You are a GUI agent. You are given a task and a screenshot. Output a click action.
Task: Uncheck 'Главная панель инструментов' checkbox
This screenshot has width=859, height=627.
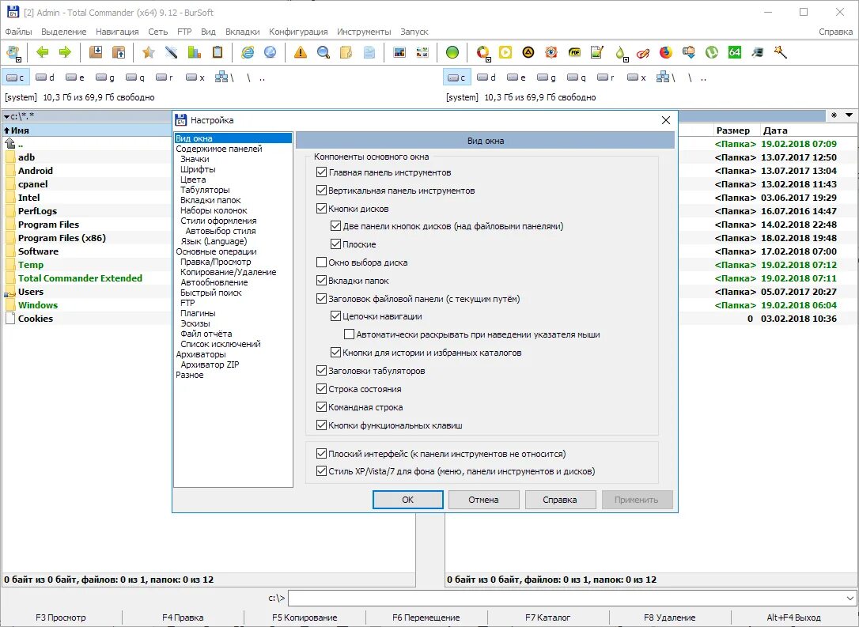[x=322, y=172]
